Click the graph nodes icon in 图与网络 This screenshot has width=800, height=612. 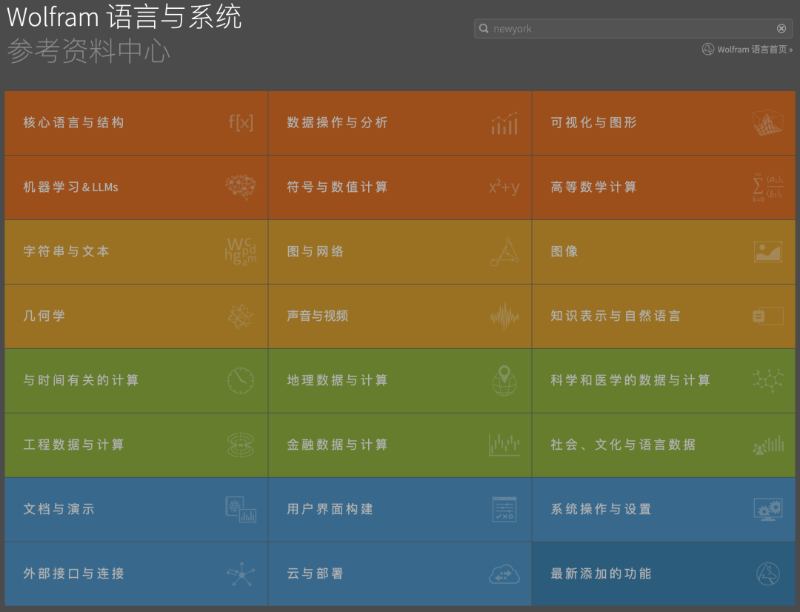click(x=504, y=252)
